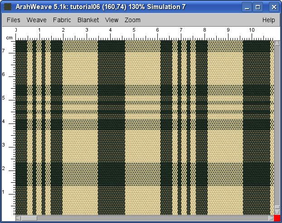Click the horizontal scrollbar right arrow
Viewport: 282px width, 223px height.
[270, 218]
